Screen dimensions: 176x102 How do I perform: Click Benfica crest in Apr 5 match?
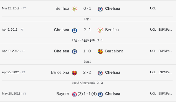coord(100,30)
